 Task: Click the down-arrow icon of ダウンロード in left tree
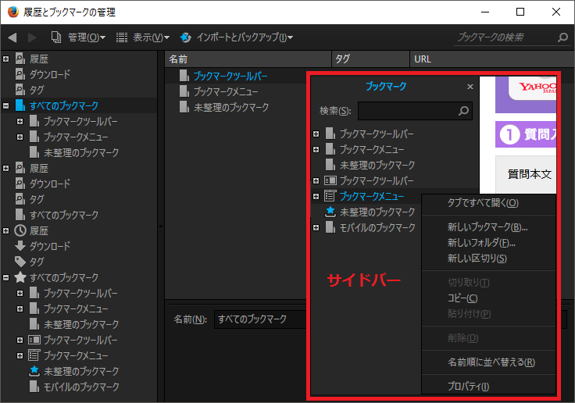click(20, 246)
